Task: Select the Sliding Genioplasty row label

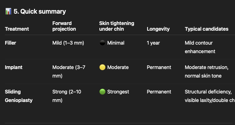Action: (x=18, y=96)
